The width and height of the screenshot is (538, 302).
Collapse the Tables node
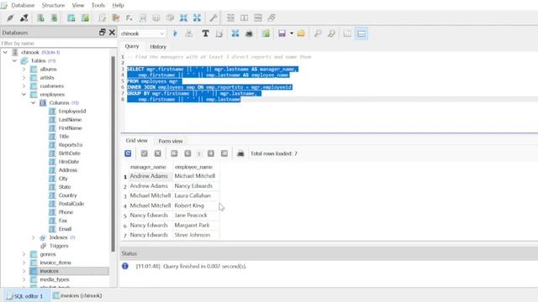(14, 60)
